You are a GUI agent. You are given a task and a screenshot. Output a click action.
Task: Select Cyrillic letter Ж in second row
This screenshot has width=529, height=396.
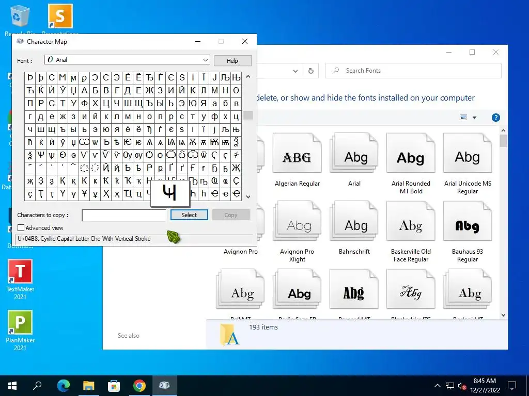[x=149, y=90]
